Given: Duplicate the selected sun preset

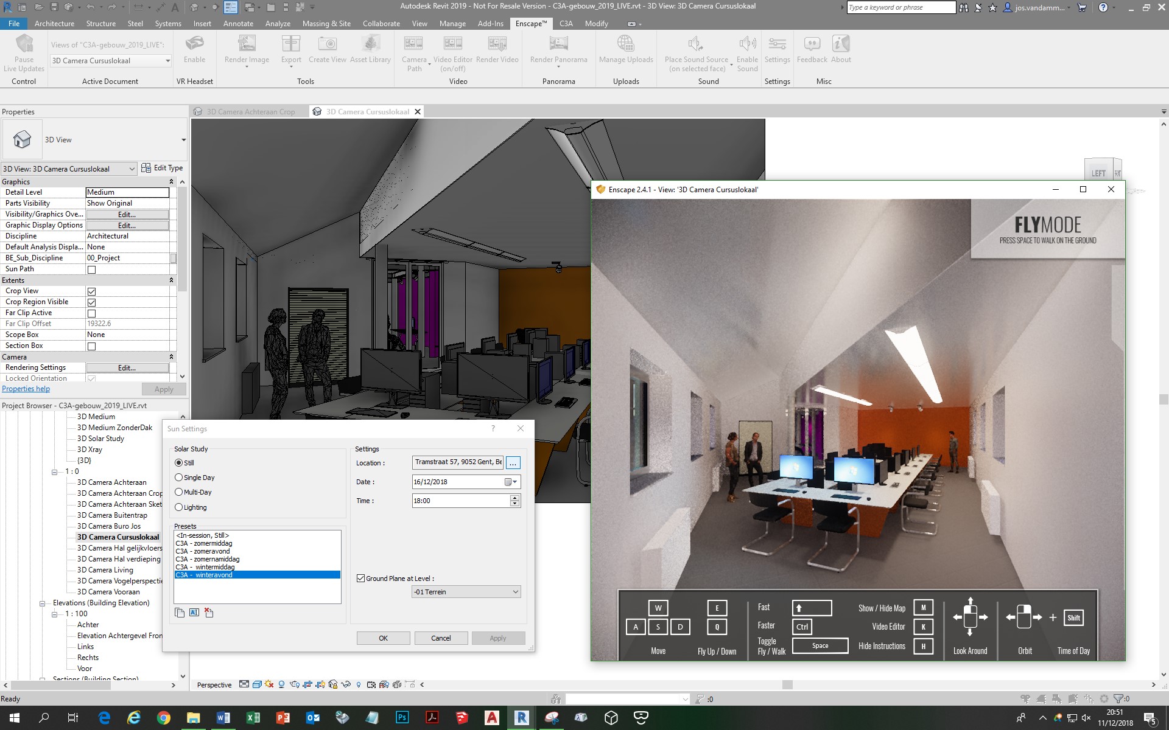Looking at the screenshot, I should 180,613.
